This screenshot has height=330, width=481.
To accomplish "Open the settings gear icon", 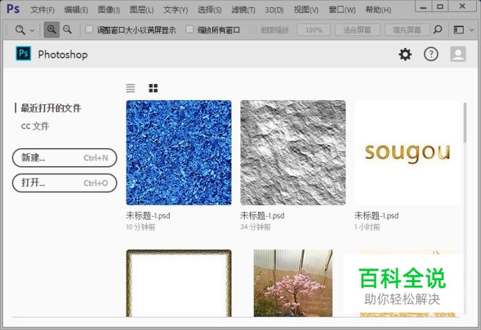I will point(405,55).
